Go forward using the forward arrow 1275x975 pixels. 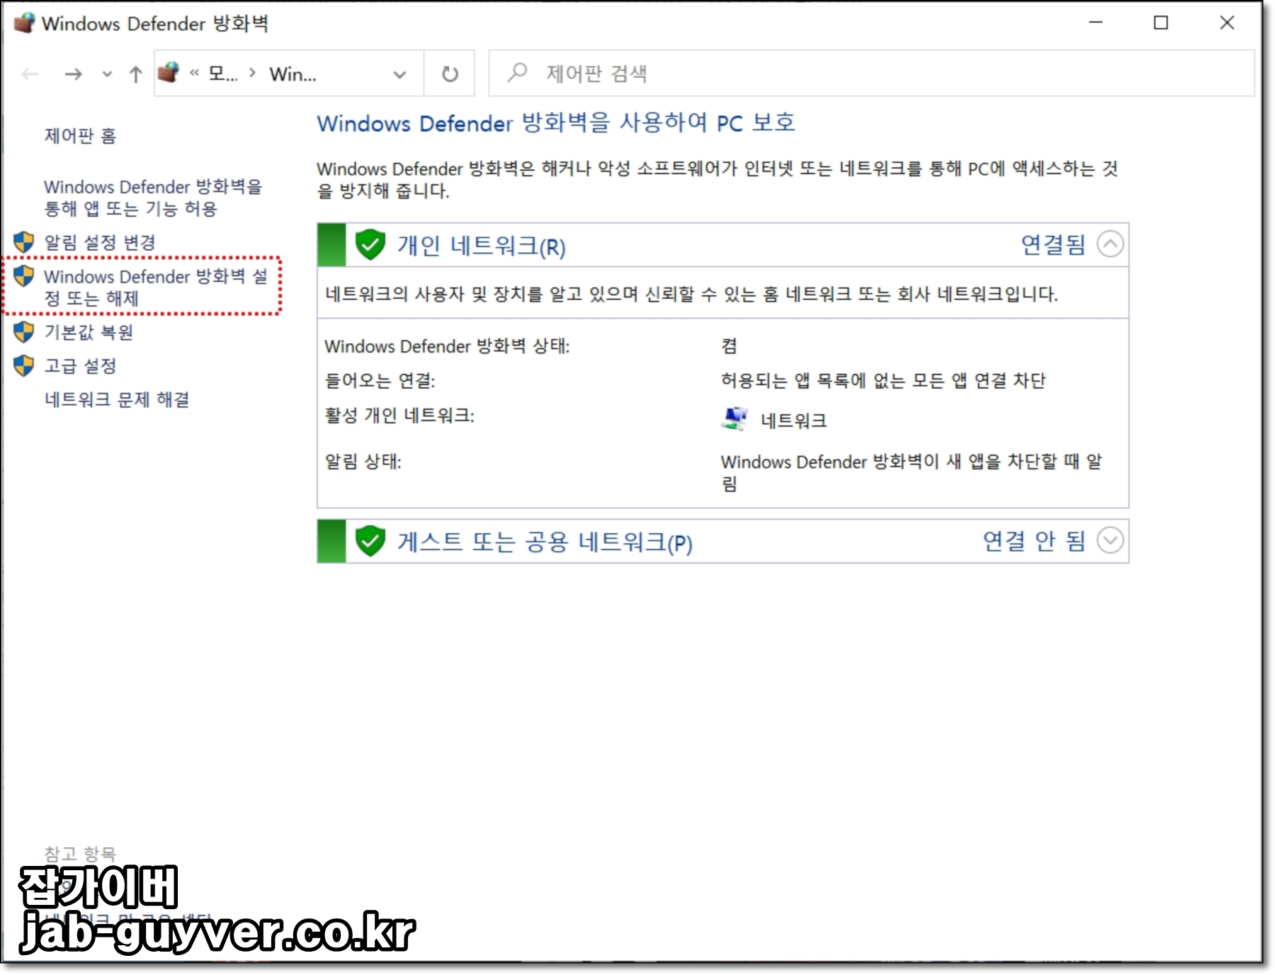click(73, 74)
